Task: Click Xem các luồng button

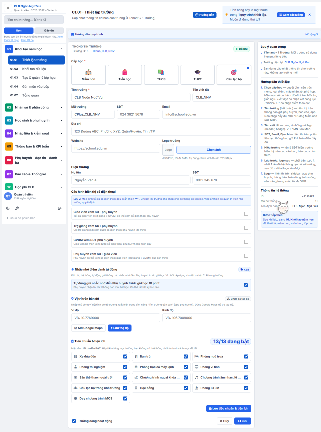Action: (291, 15)
